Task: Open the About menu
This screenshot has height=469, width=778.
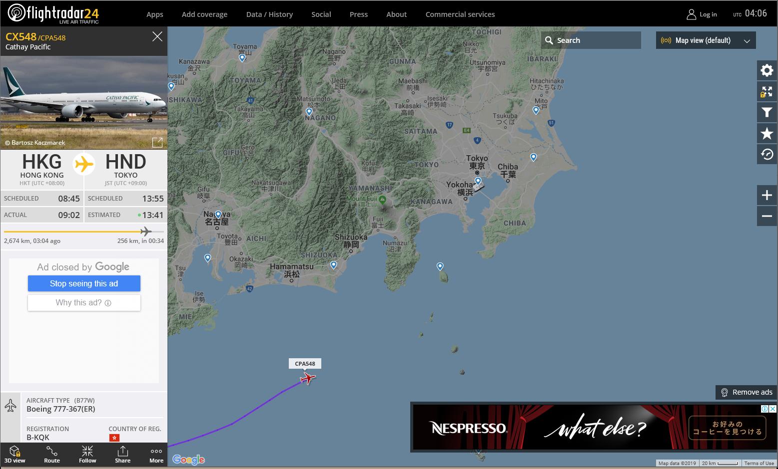Action: click(397, 14)
